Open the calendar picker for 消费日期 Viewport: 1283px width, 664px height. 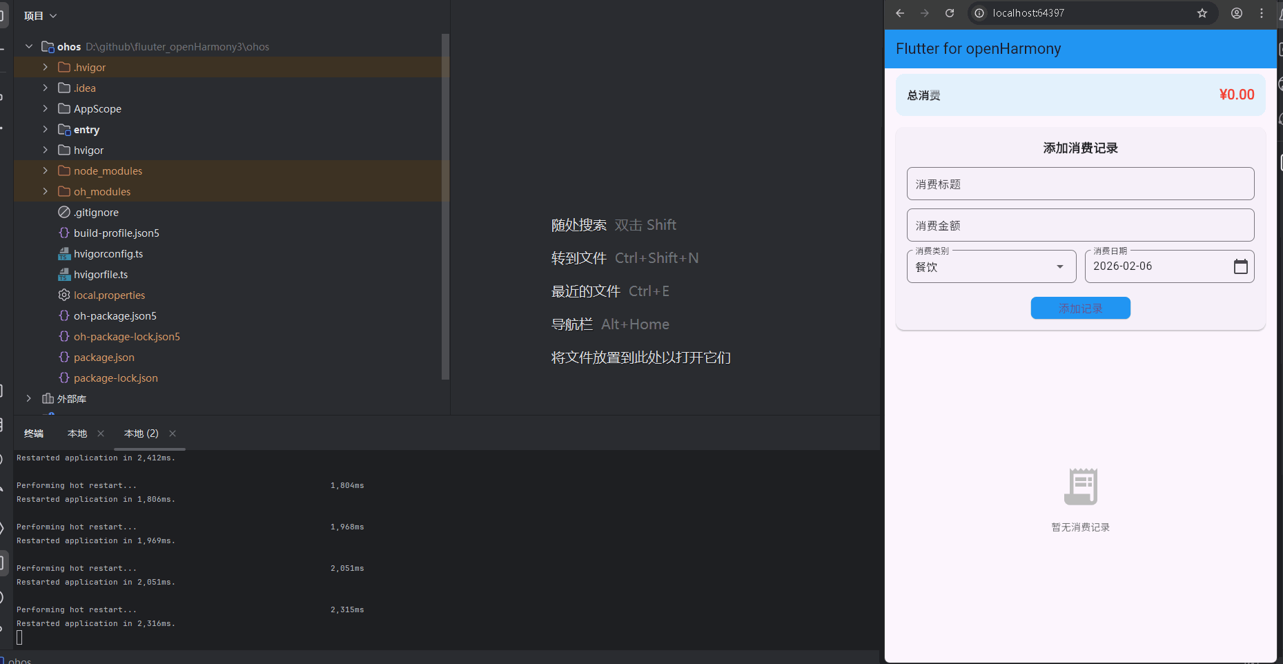pyautogui.click(x=1242, y=266)
